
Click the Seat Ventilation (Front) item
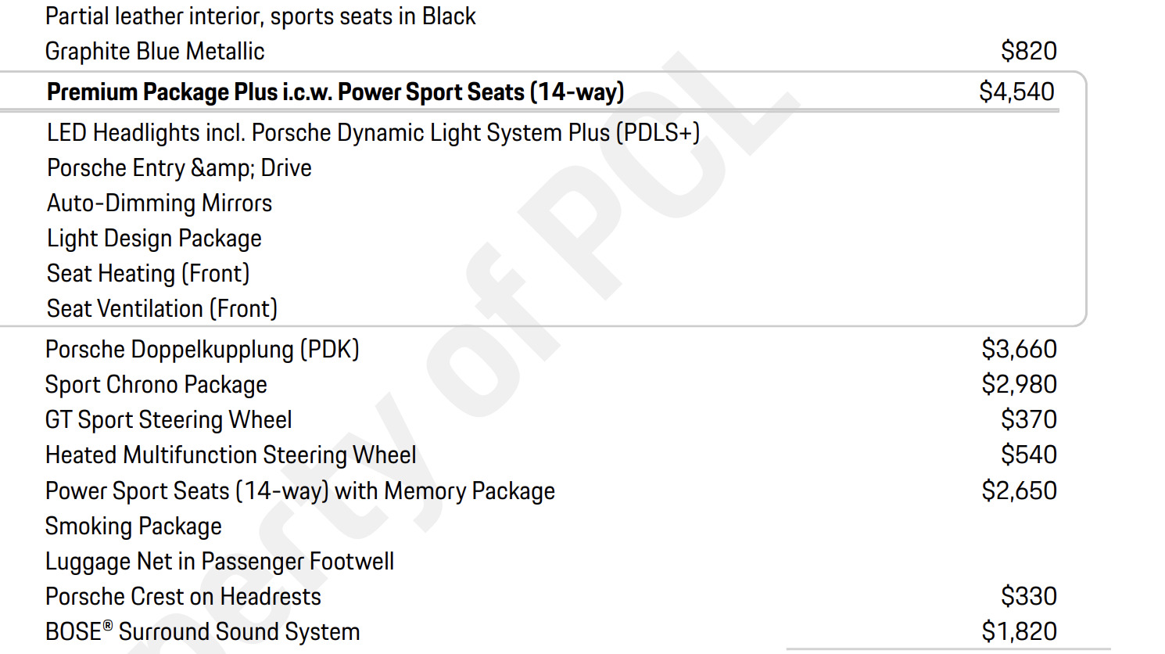coord(162,309)
